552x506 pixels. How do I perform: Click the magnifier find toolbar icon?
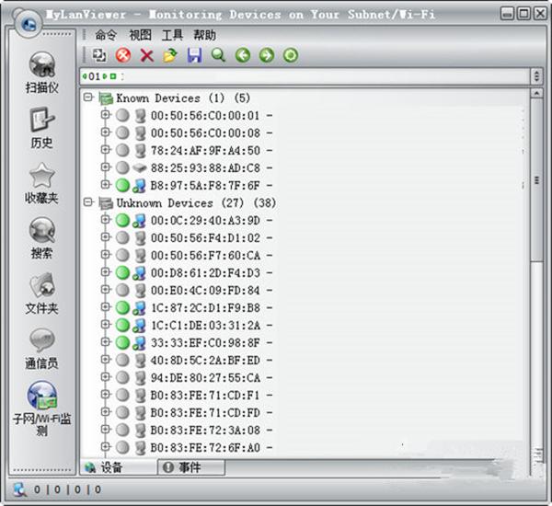click(218, 55)
